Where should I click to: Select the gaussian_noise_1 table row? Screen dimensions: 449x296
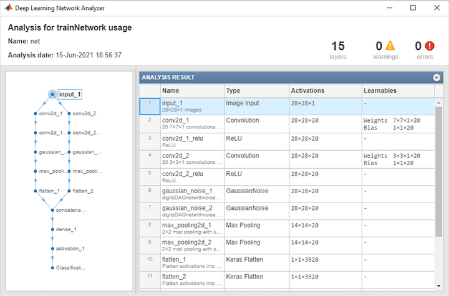(x=287, y=193)
